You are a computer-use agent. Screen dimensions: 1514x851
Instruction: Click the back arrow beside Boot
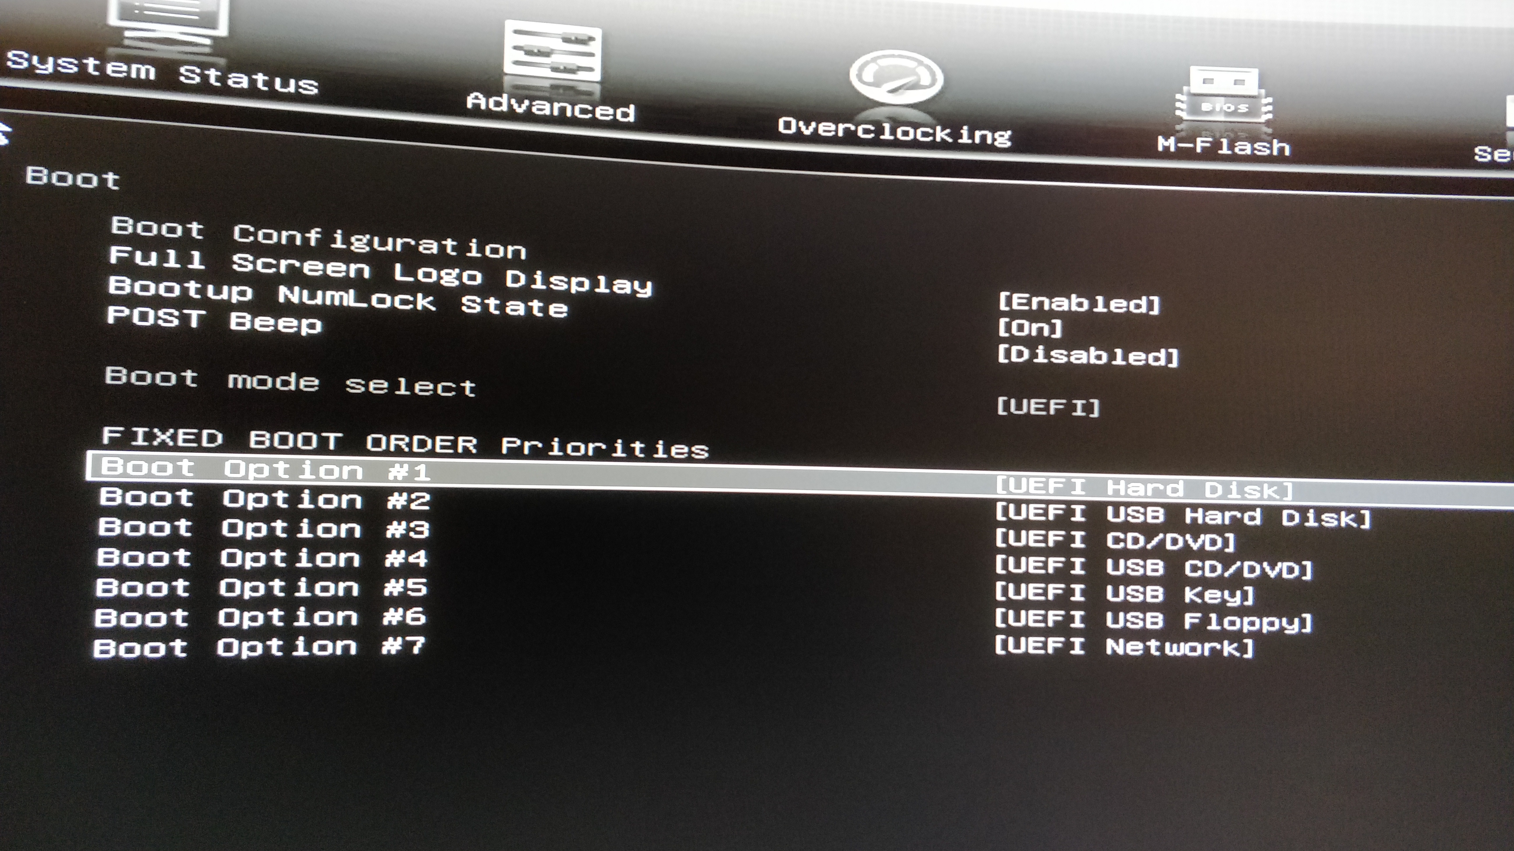[5, 134]
